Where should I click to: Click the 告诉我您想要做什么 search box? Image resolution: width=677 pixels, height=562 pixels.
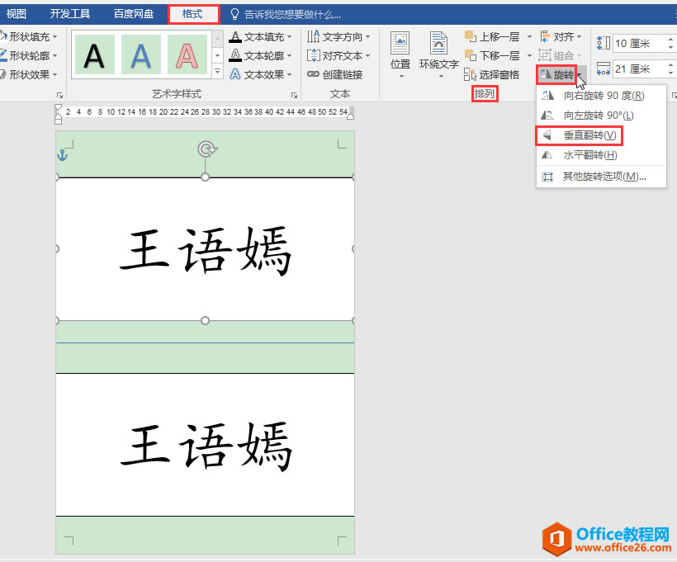(x=286, y=15)
